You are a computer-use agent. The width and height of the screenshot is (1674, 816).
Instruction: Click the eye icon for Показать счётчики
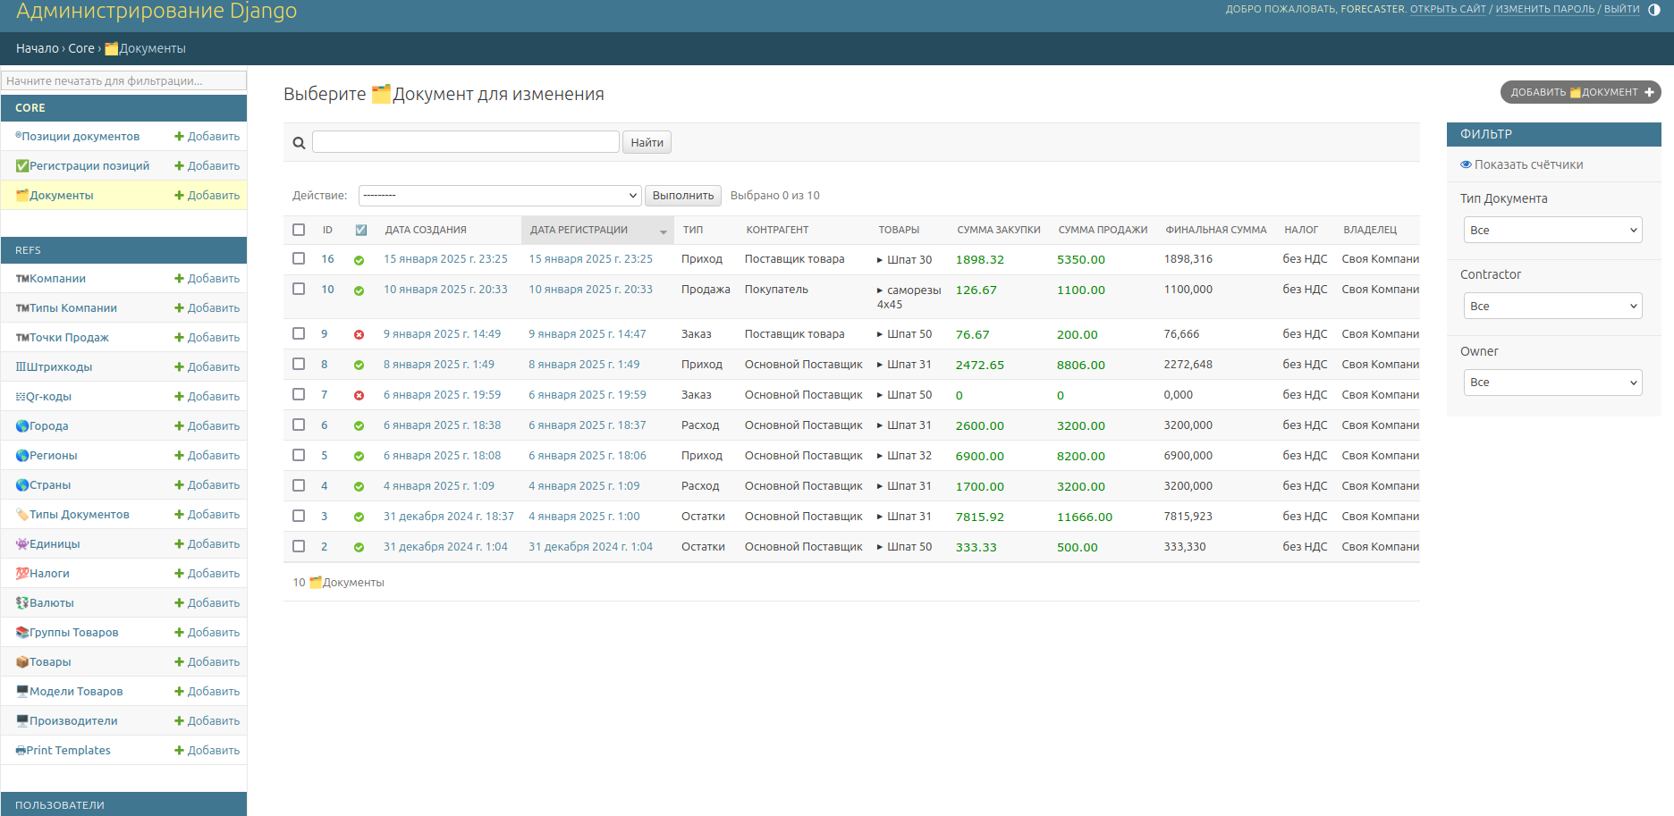tap(1466, 164)
